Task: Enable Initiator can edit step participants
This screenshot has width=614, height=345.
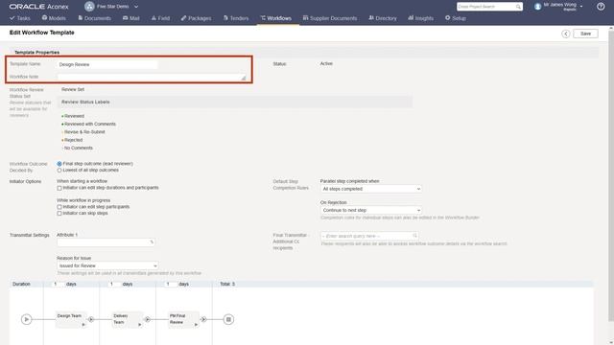Action: pos(59,207)
